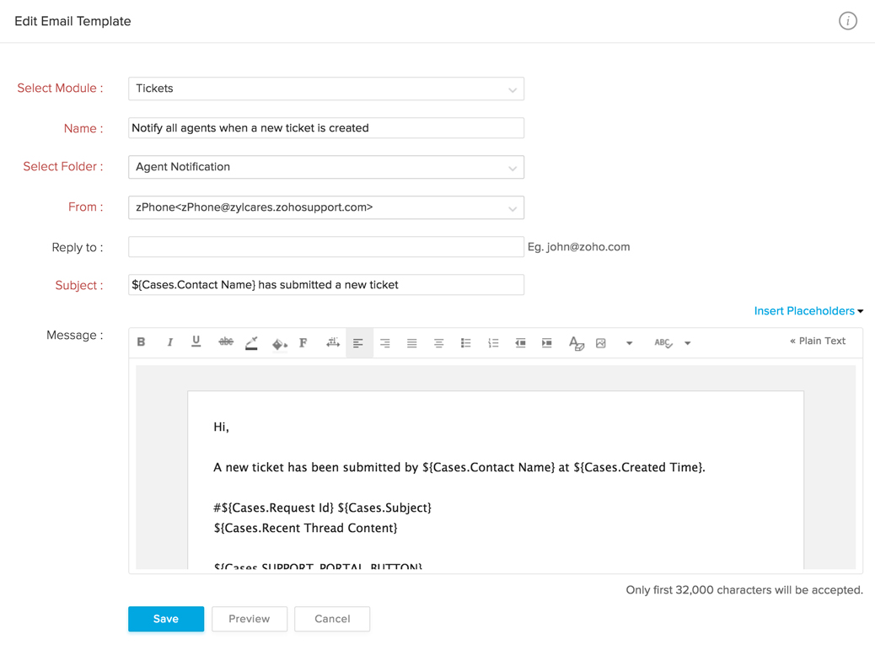The width and height of the screenshot is (875, 661).
Task: Click the underline formatting icon
Action: click(196, 342)
